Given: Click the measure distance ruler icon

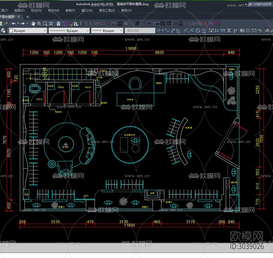Looking at the screenshot, I should 70,24.
